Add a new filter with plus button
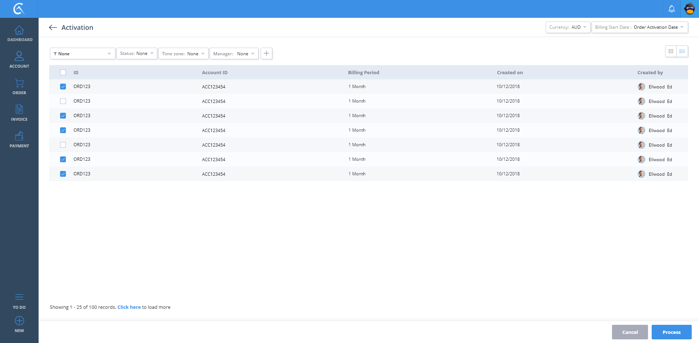 pos(266,53)
